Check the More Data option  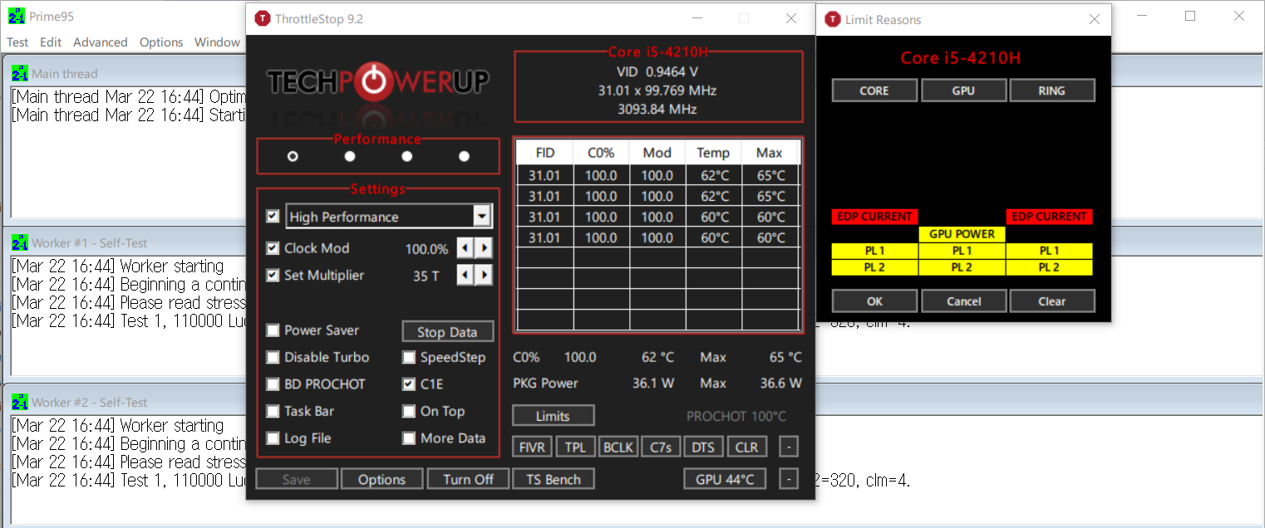(x=409, y=438)
